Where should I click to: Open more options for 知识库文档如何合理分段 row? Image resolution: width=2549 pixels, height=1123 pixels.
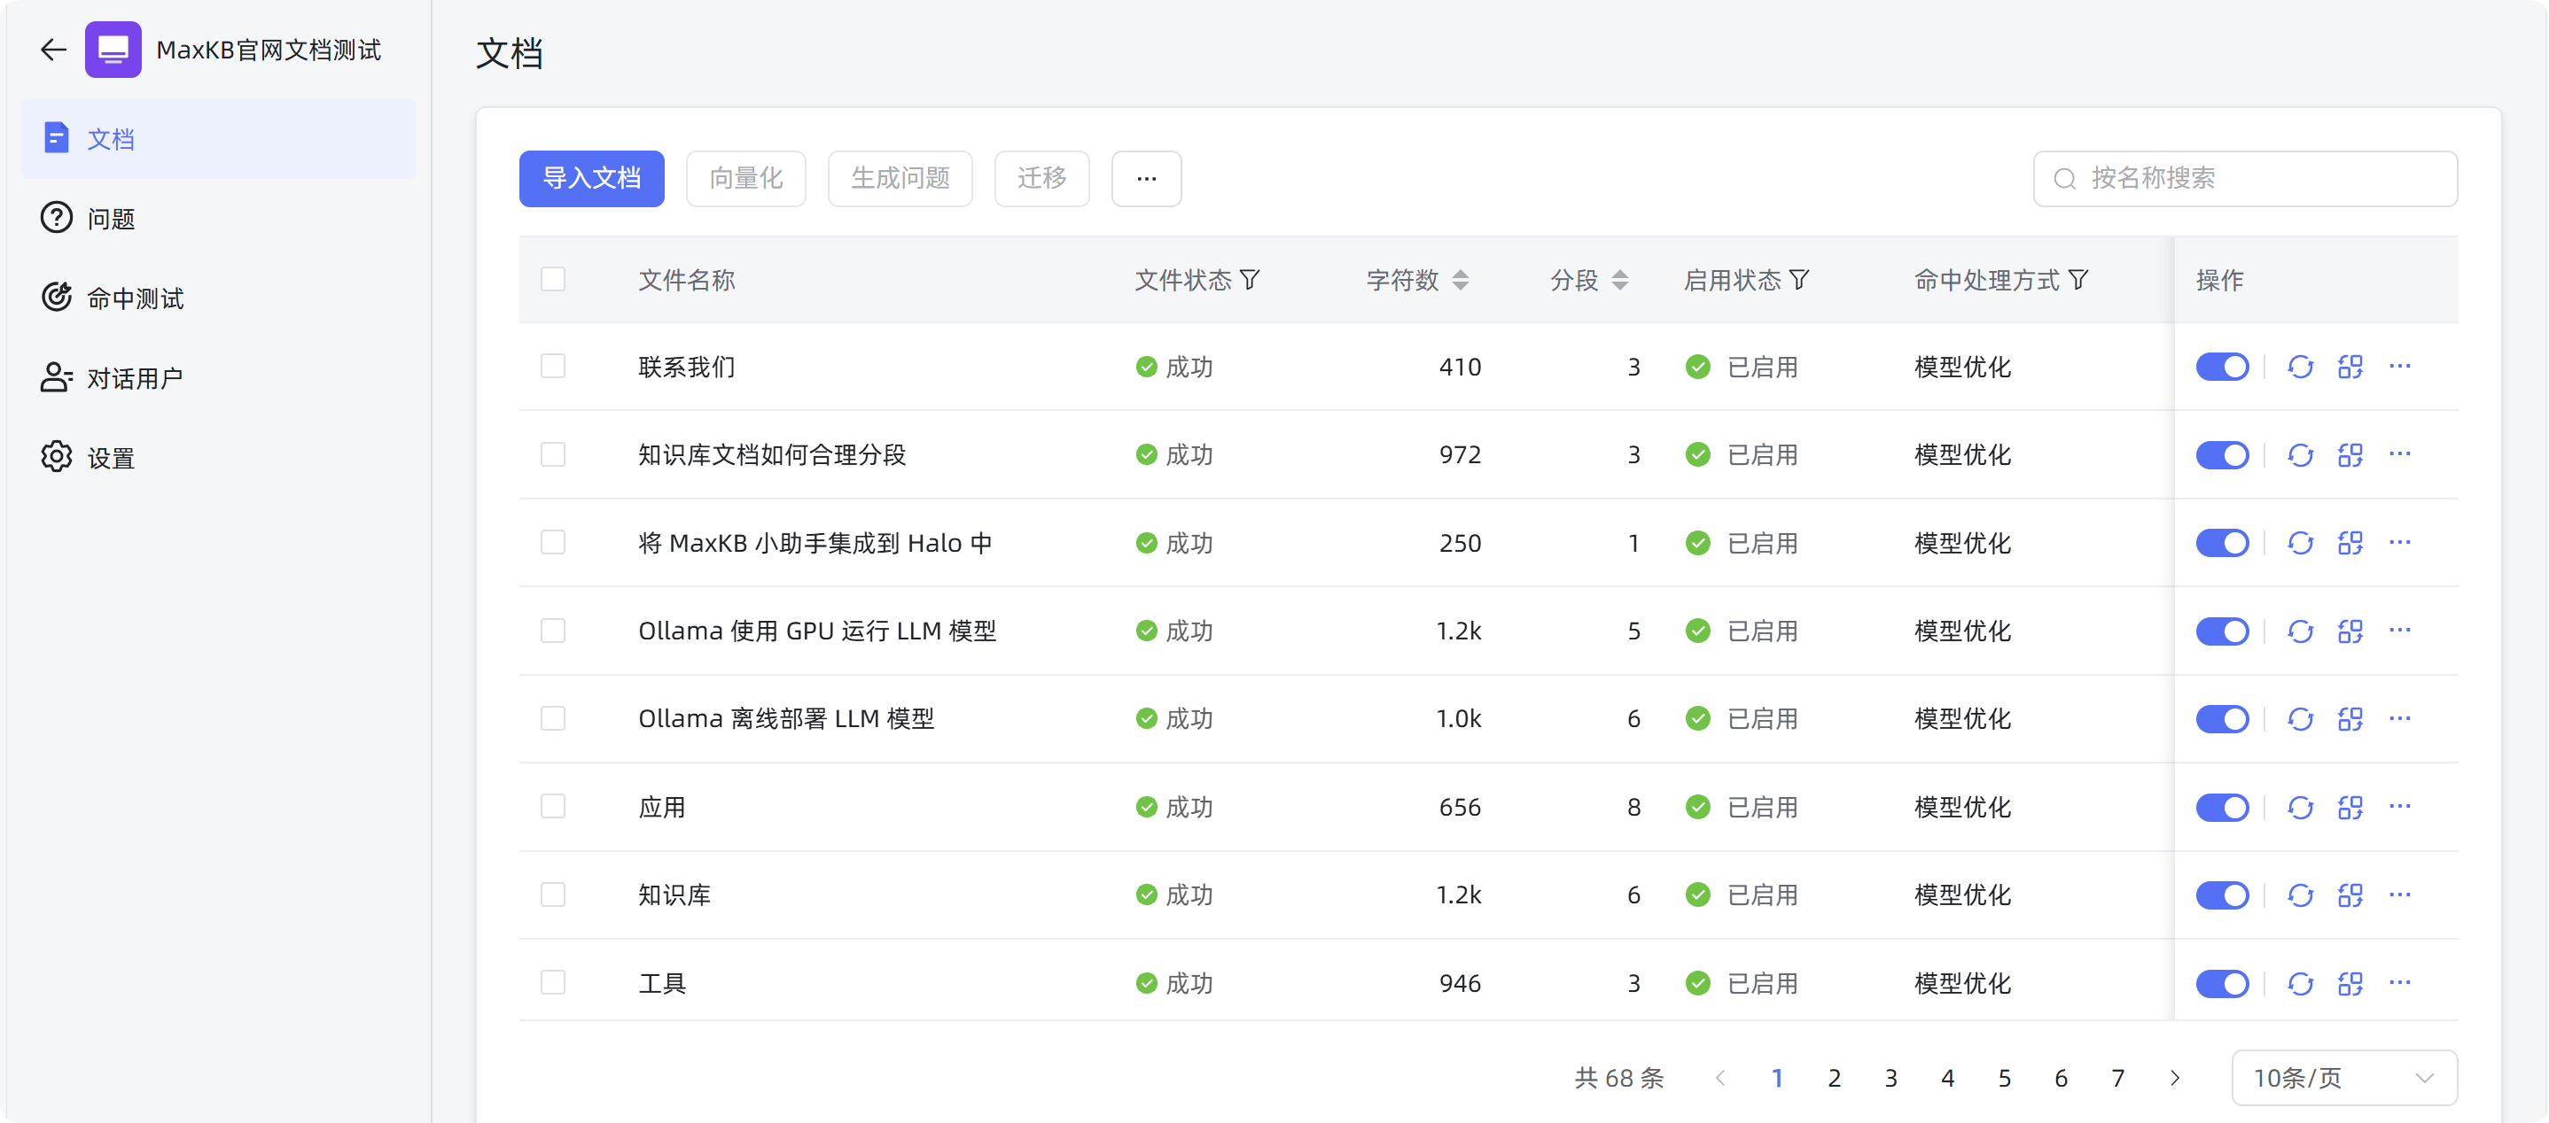click(2399, 454)
